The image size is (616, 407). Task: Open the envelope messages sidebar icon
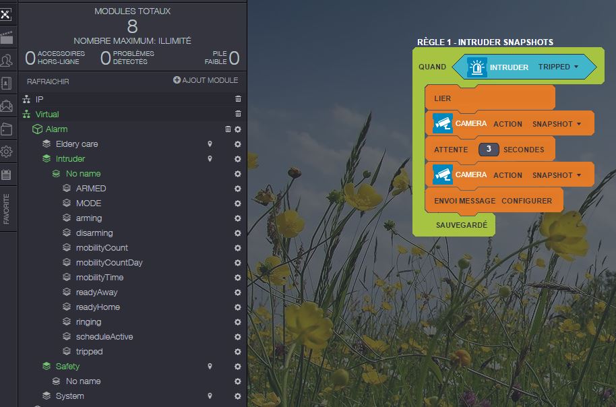coord(7,106)
